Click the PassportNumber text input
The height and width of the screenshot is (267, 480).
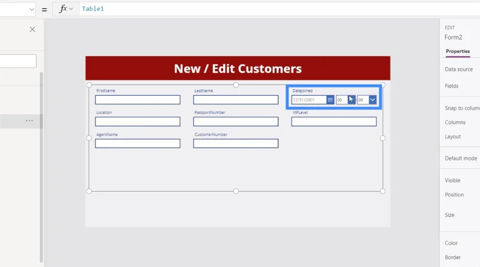236,122
